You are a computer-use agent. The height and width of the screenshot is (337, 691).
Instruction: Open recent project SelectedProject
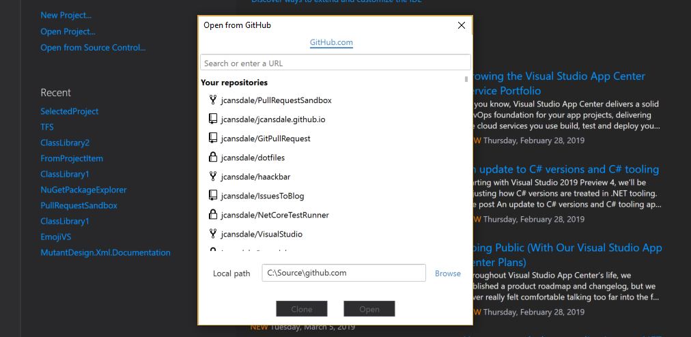[x=70, y=111]
